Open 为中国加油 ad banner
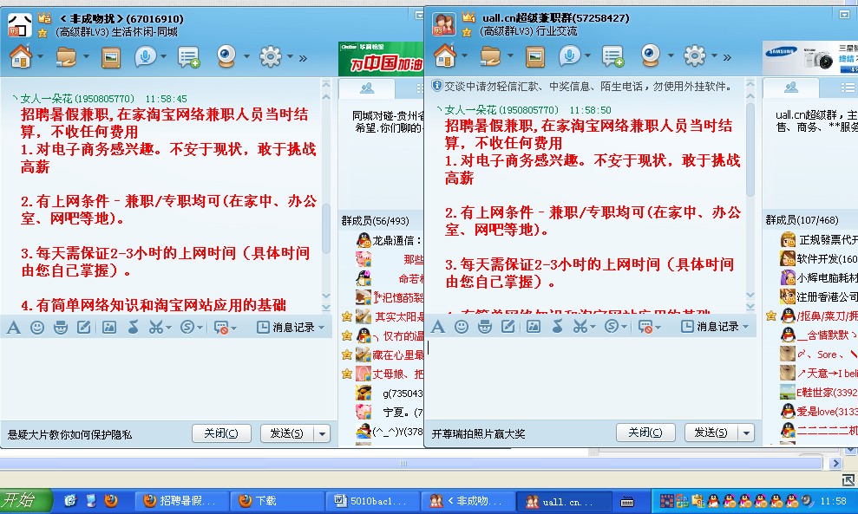 click(x=381, y=58)
